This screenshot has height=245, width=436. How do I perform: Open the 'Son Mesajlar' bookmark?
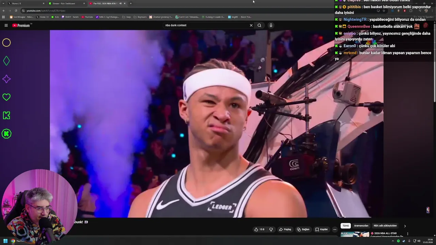[21, 17]
